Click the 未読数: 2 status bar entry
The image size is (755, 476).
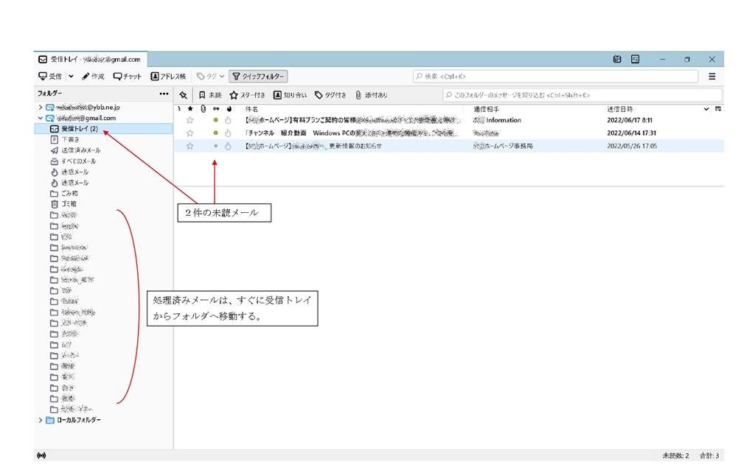(x=675, y=455)
